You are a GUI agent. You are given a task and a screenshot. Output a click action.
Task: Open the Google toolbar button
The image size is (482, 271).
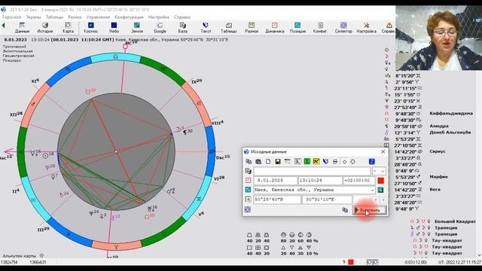point(160,28)
